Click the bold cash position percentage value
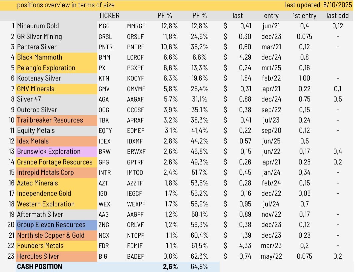Screen dimensions: 355x272 click(x=170, y=267)
